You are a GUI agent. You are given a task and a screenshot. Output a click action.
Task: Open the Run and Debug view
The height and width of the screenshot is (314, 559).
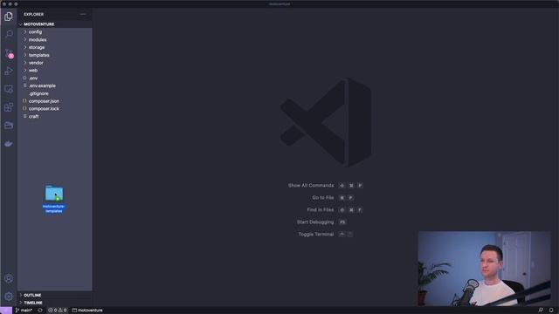coord(9,72)
